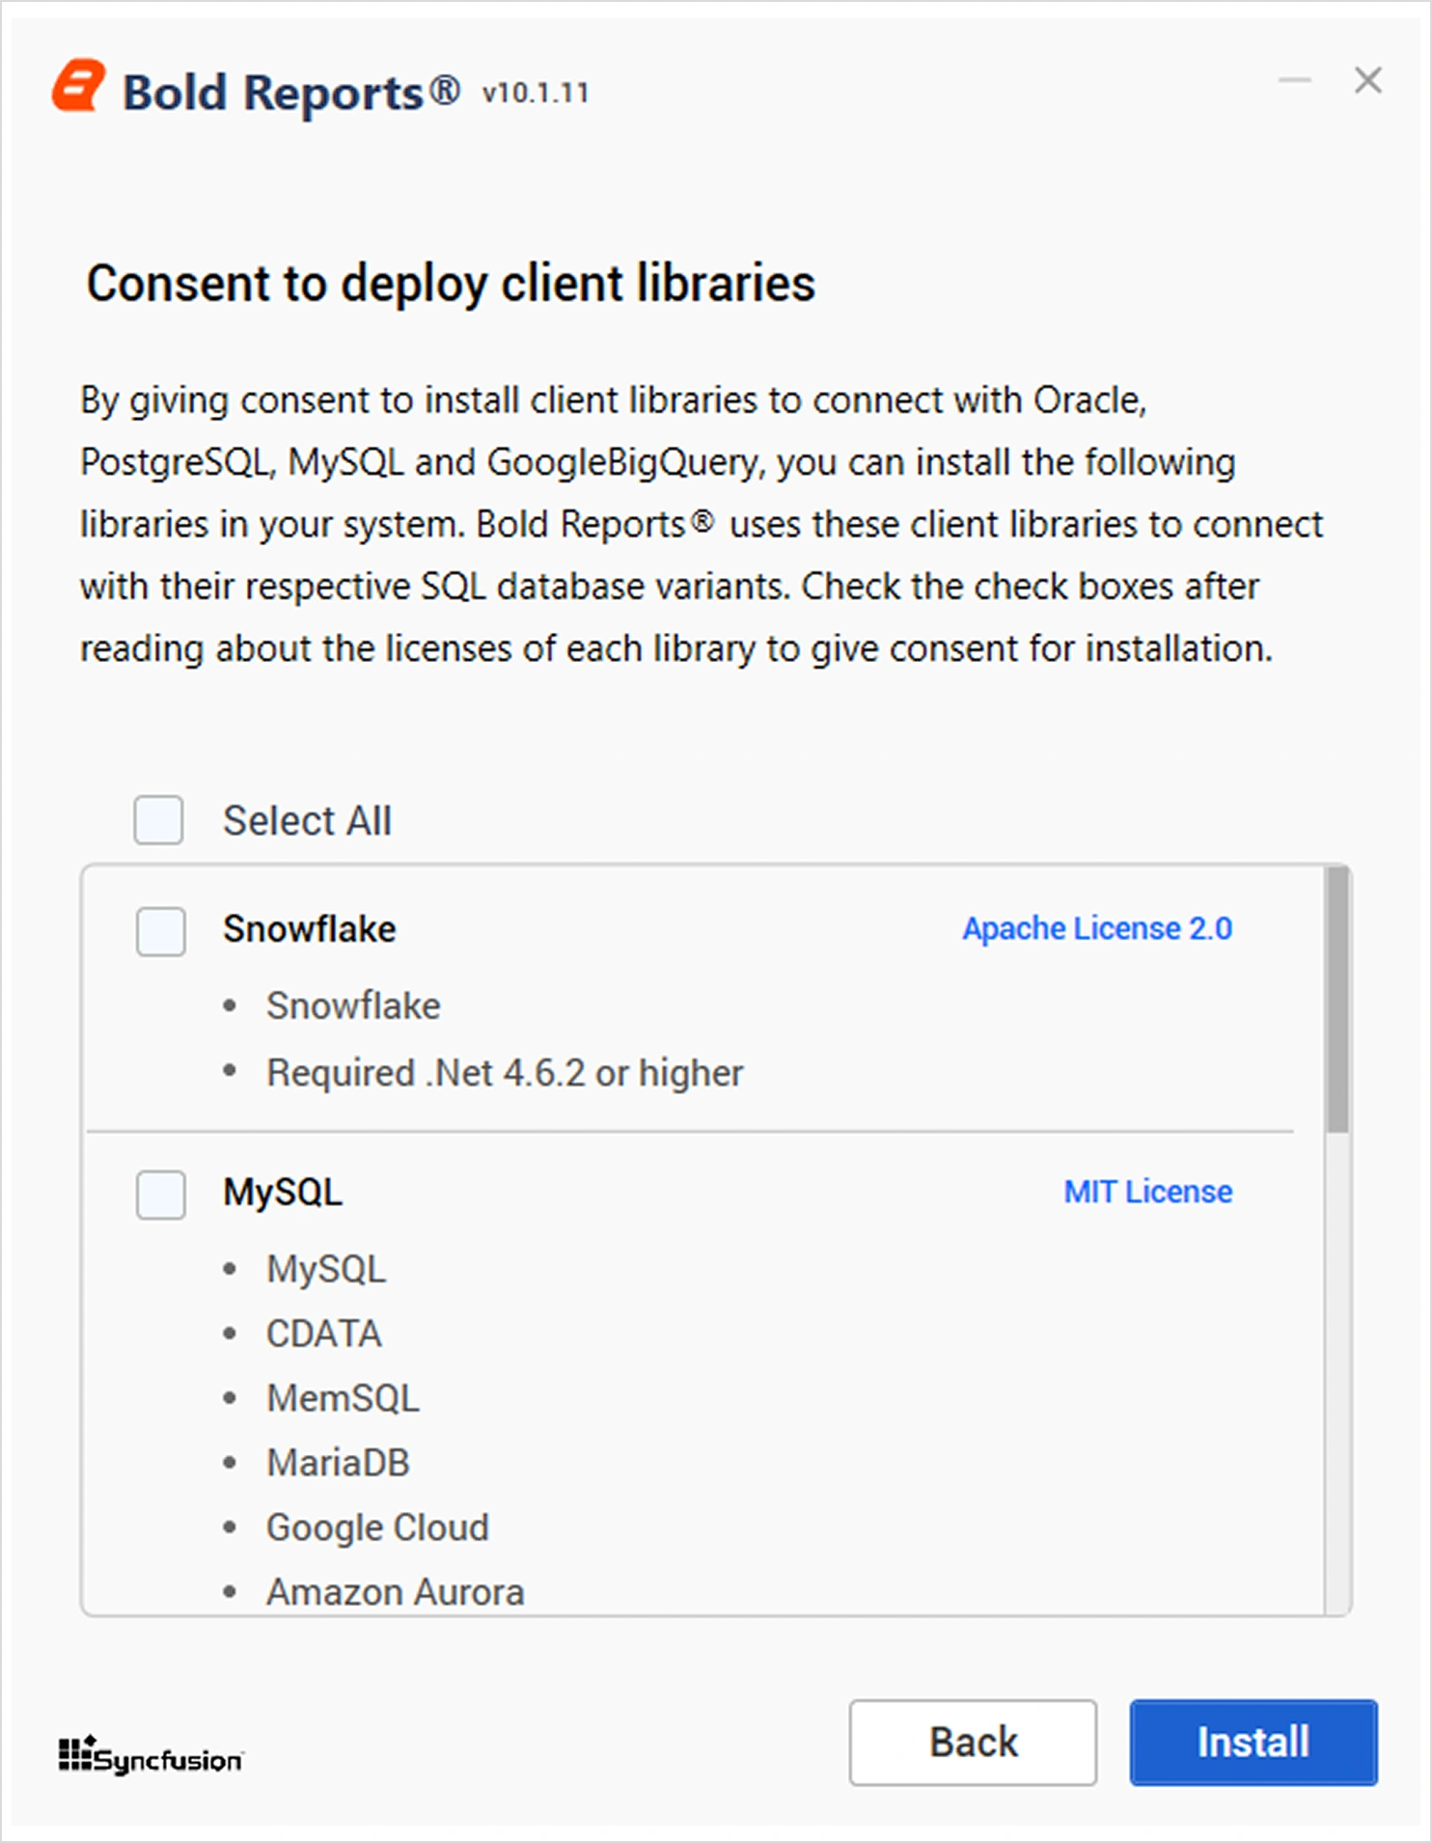The height and width of the screenshot is (1843, 1432).
Task: Click the Syncfusion logo
Action: 151,1756
